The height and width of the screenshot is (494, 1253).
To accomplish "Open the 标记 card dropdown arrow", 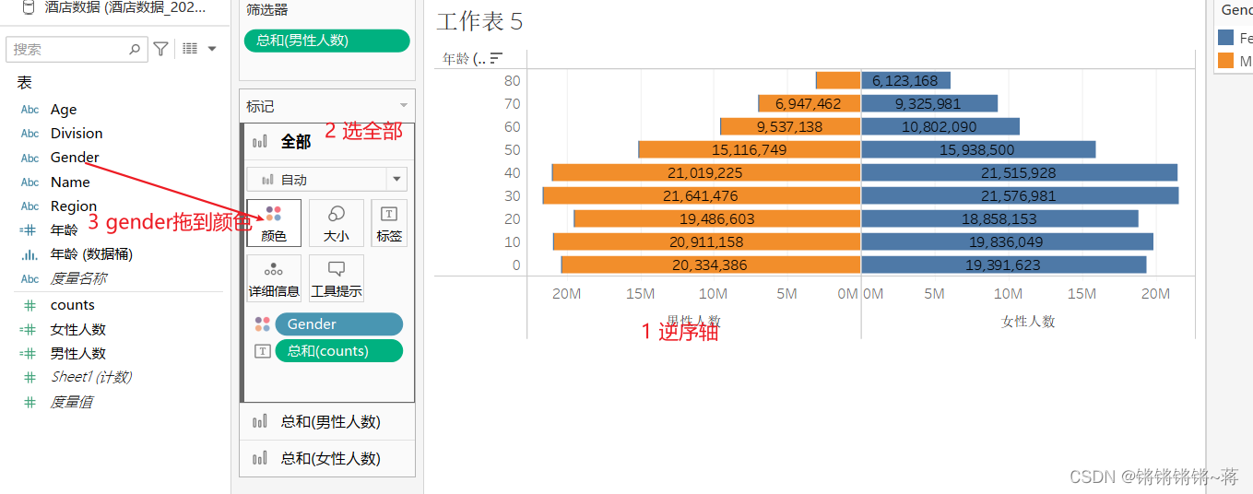I will (403, 106).
